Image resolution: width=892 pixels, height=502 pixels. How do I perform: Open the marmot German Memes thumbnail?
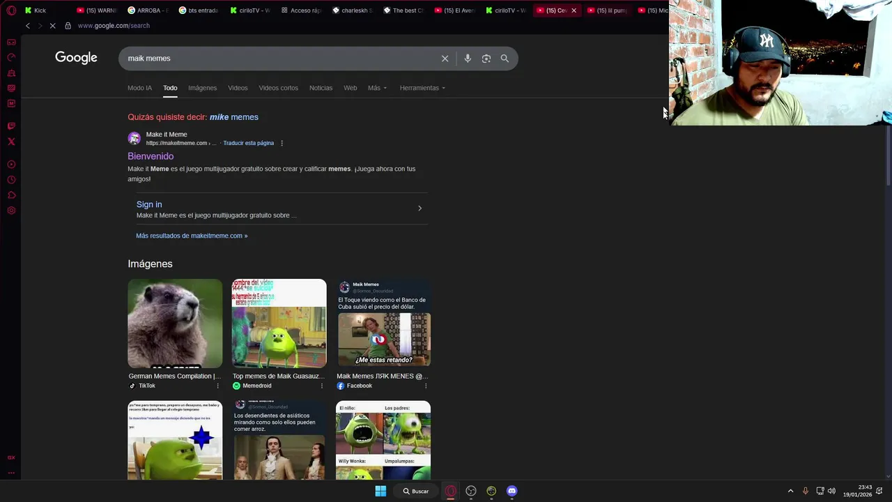pyautogui.click(x=175, y=324)
